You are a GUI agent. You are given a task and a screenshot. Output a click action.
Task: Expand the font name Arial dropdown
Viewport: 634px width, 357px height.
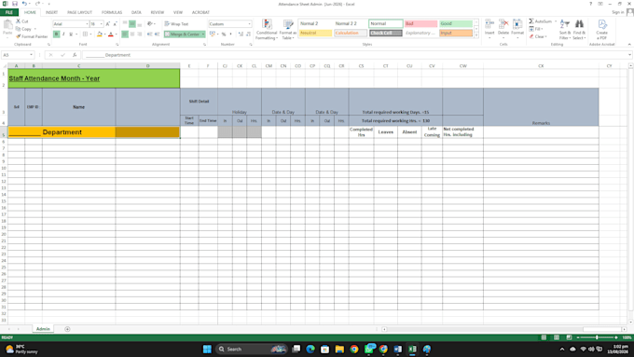point(87,24)
